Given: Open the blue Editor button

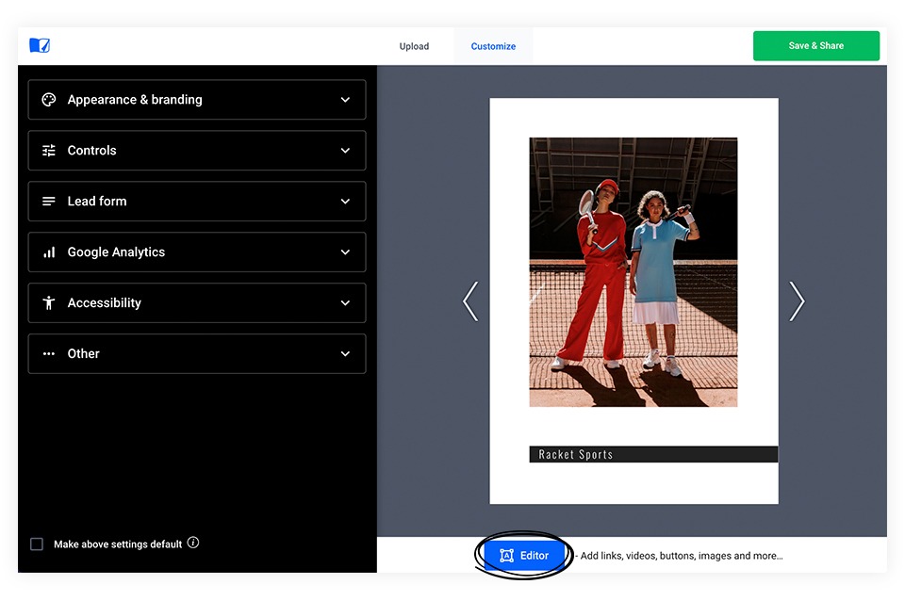Looking at the screenshot, I should point(524,556).
